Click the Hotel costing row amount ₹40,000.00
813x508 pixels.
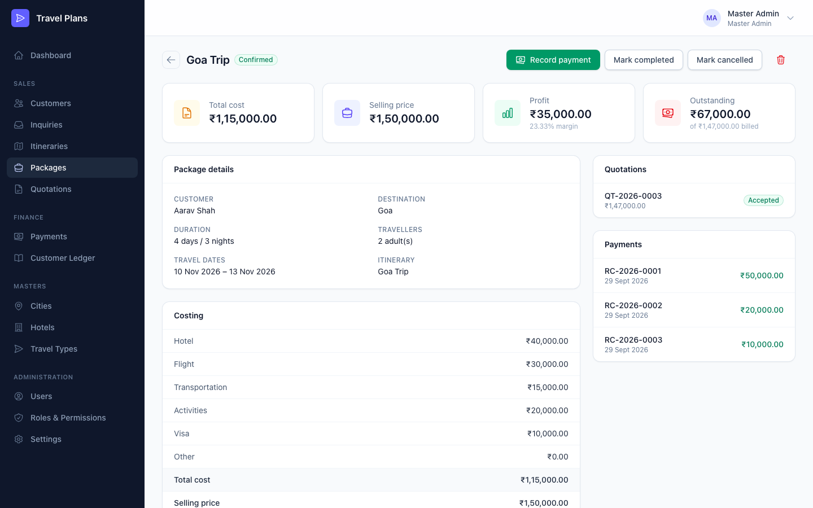tap(547, 341)
